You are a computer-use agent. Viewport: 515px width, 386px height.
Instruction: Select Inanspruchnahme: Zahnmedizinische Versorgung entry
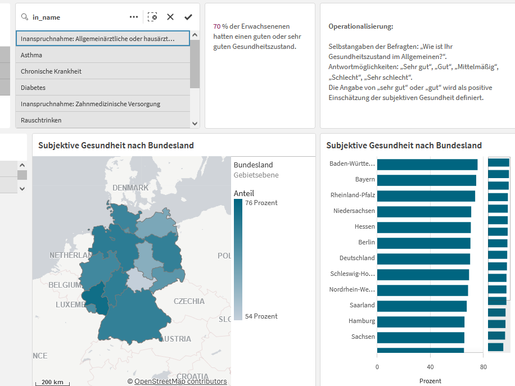103,104
